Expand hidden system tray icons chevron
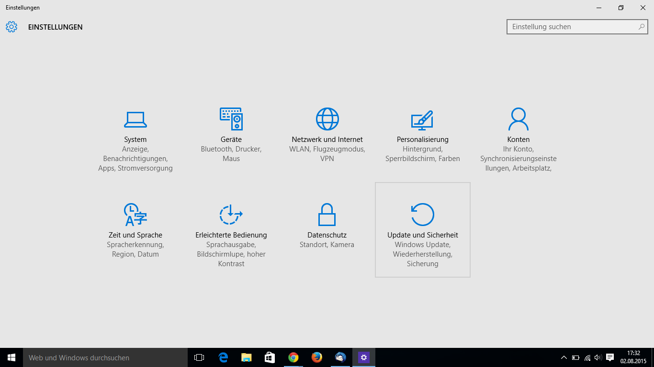Viewport: 654px width, 367px height. (x=564, y=357)
